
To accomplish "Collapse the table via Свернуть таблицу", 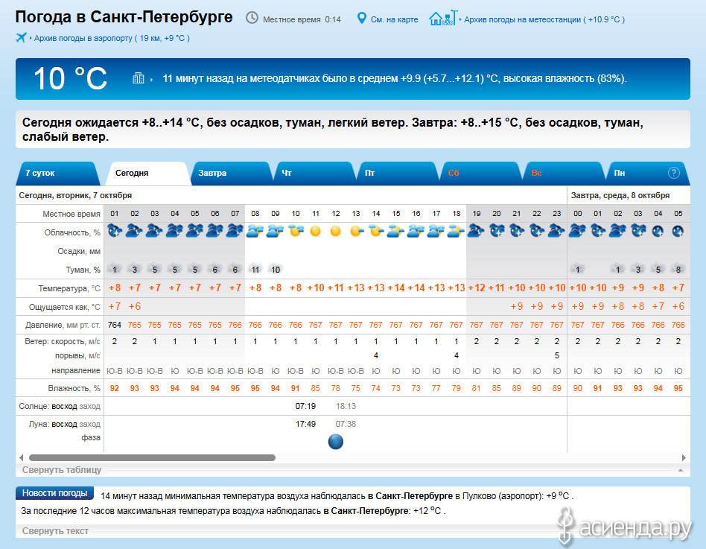I will click(62, 470).
